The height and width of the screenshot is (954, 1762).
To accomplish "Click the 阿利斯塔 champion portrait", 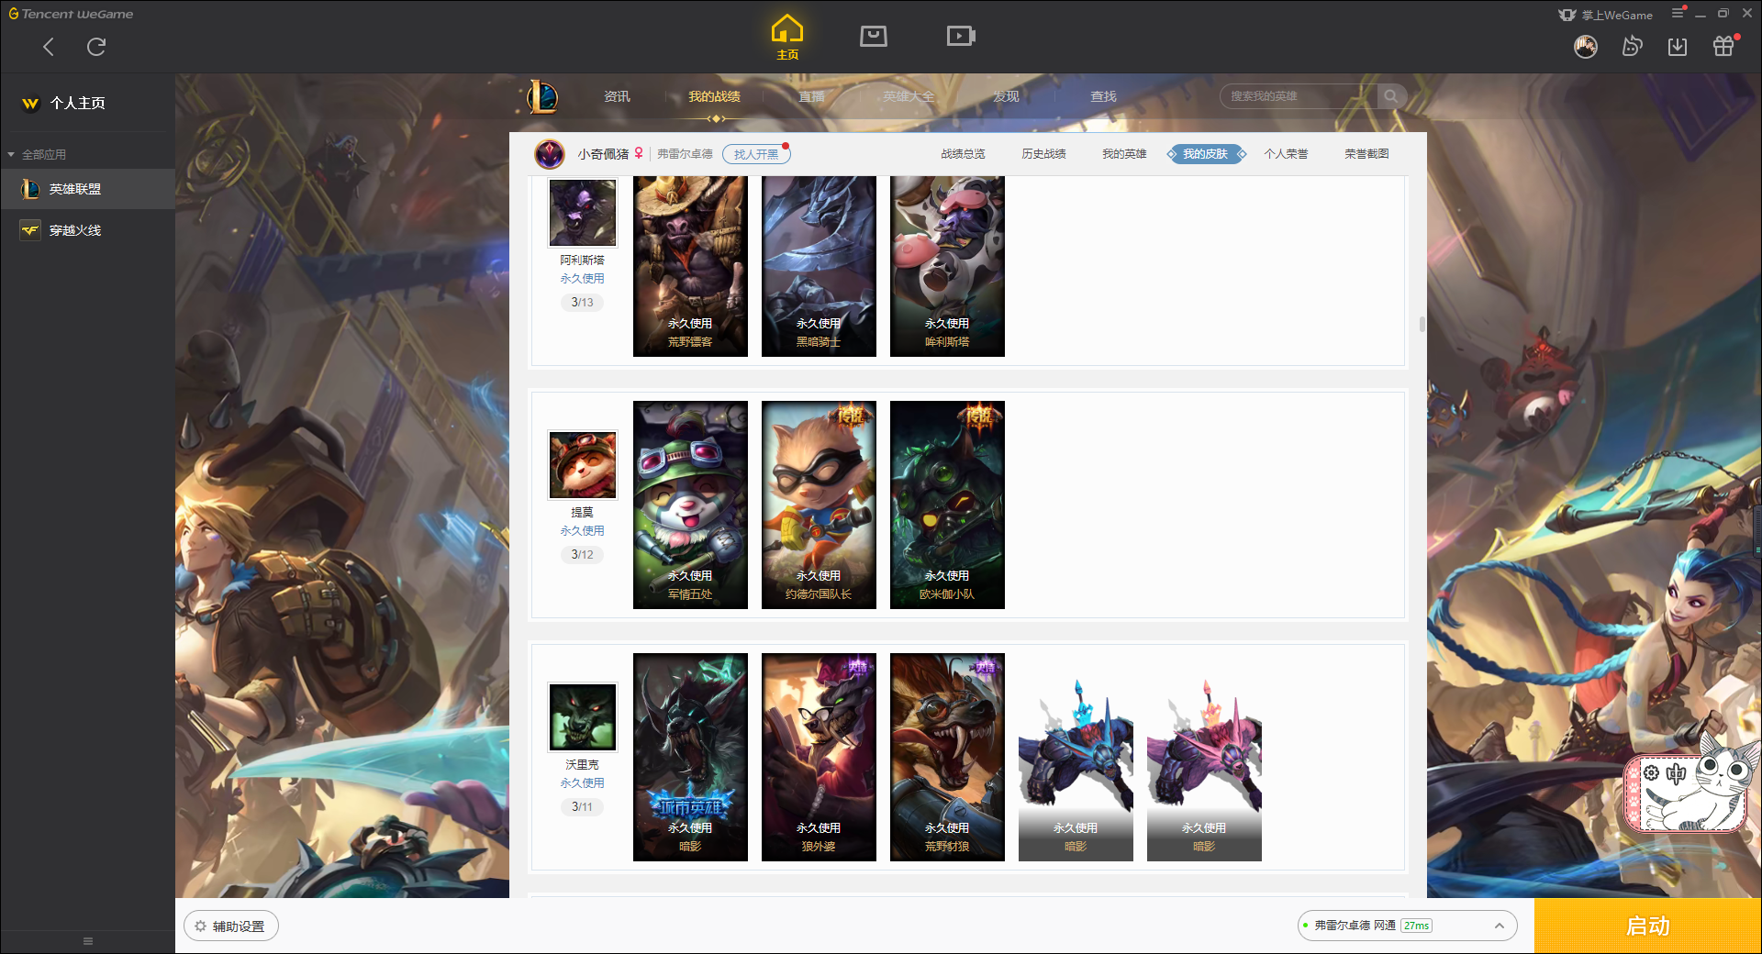I will click(582, 213).
